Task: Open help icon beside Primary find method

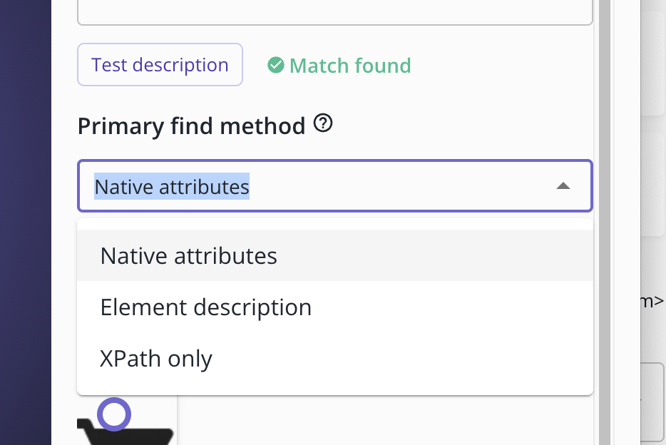Action: coord(323,125)
